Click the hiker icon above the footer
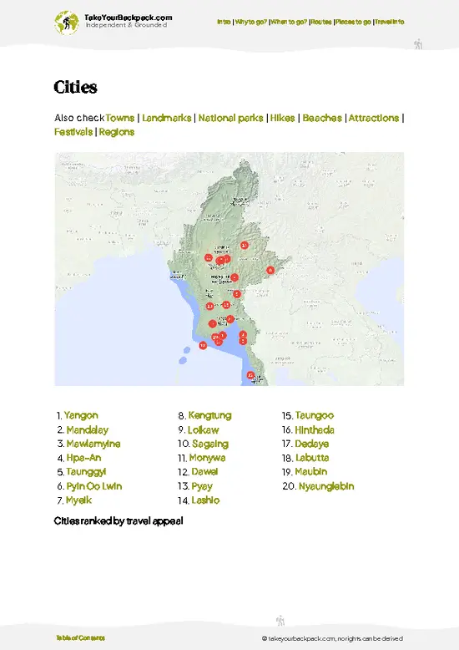The image size is (459, 650). (280, 620)
